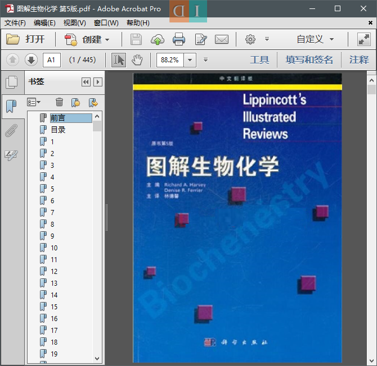The height and width of the screenshot is (366, 377).
Task: Jump to bookmark chapter 10
Action: click(54, 248)
